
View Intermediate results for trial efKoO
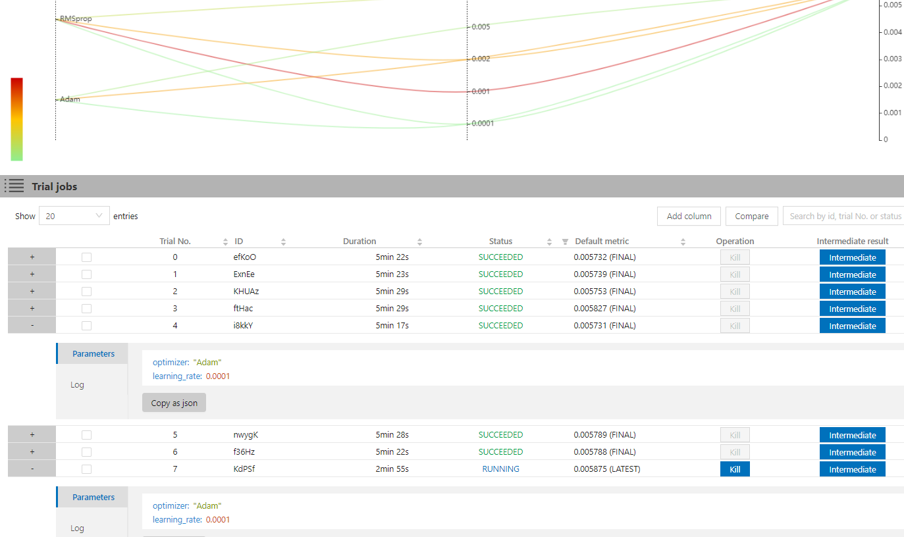click(x=853, y=257)
